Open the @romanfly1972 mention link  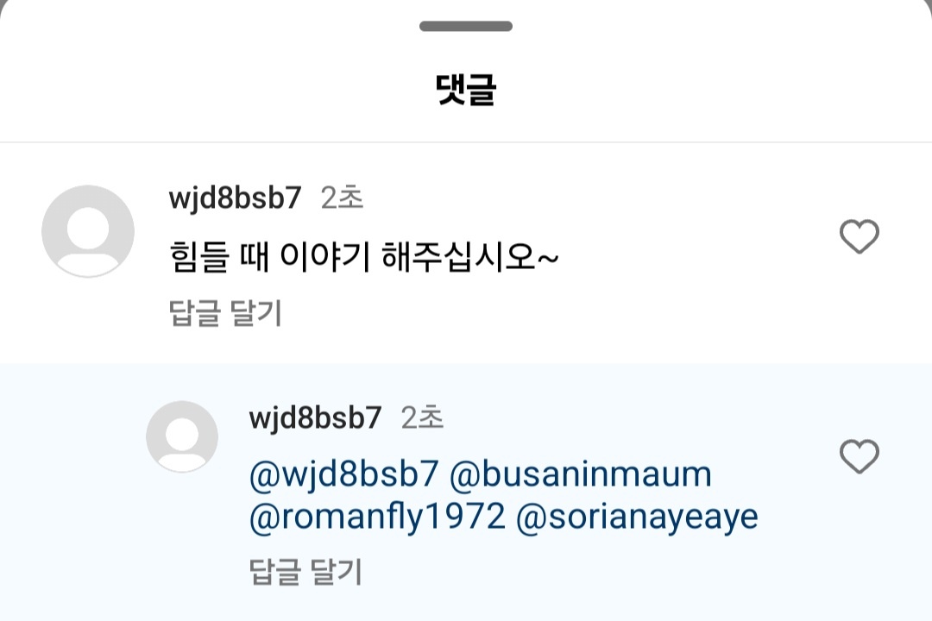[377, 516]
